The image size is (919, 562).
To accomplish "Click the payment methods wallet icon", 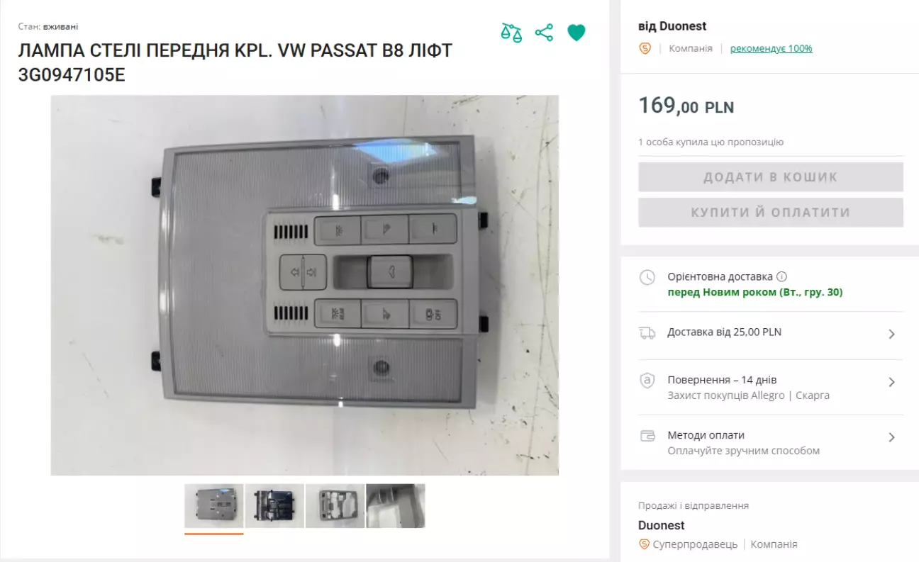I will click(x=647, y=436).
